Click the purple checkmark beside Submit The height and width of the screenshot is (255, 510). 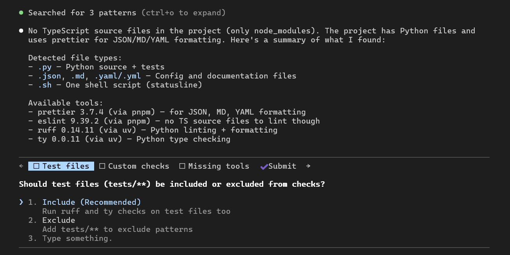pos(264,166)
